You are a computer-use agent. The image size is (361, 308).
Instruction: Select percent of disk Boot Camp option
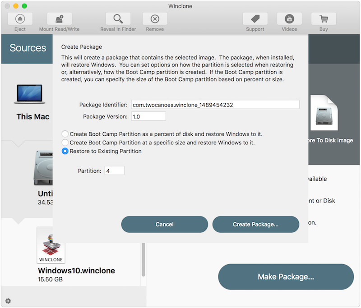click(x=65, y=134)
